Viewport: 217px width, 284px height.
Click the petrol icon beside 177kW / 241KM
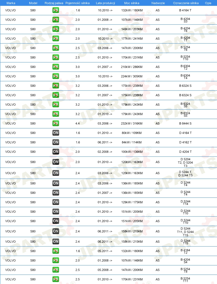[x=56, y=39]
